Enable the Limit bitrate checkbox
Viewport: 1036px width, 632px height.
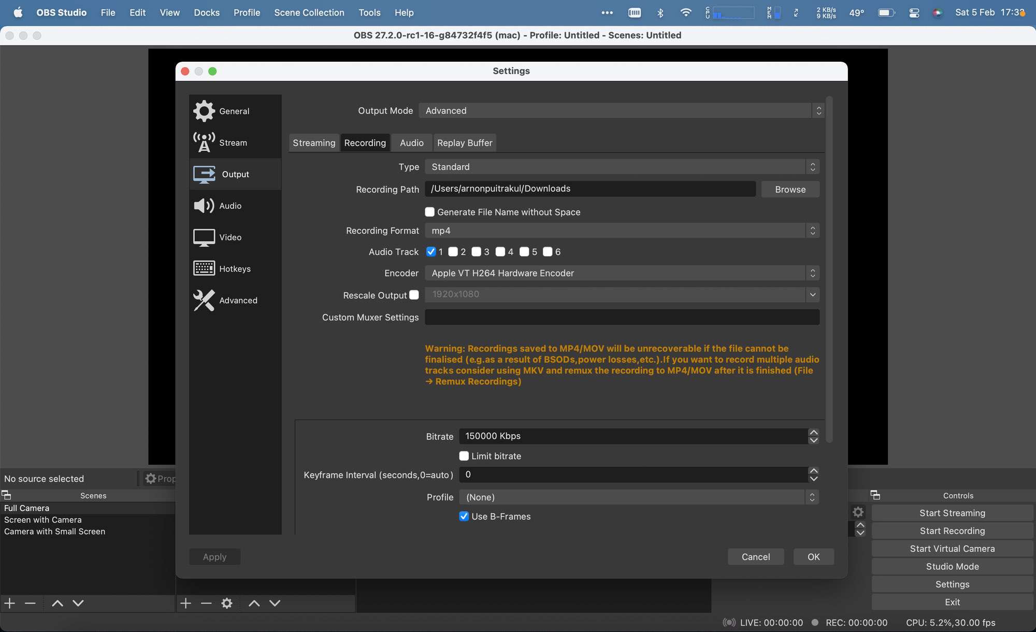point(464,456)
